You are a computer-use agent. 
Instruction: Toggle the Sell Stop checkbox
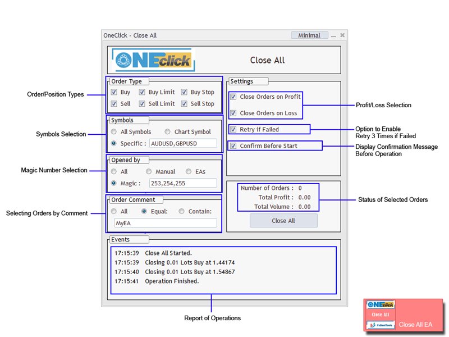tap(184, 104)
